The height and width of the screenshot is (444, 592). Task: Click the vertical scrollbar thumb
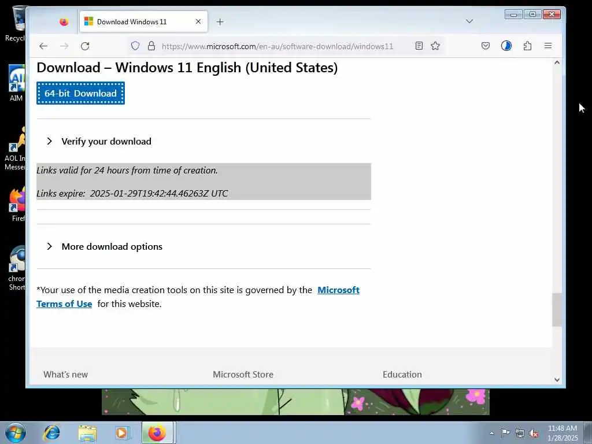[557, 310]
